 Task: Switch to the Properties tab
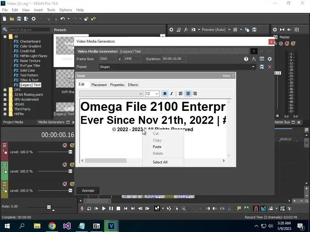[117, 85]
